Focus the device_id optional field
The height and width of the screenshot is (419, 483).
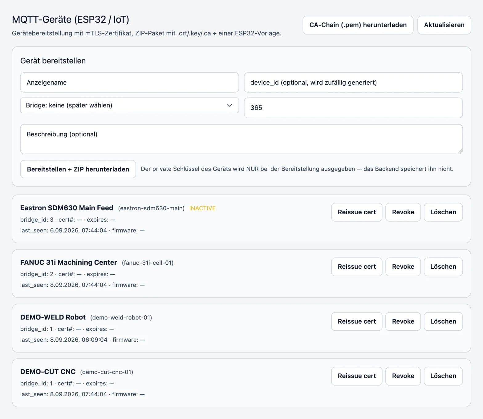tap(353, 83)
